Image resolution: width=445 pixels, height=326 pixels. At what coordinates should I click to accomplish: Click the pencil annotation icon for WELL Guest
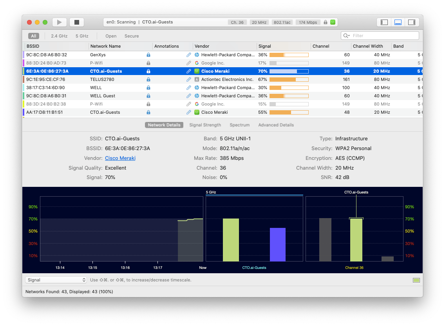pos(189,96)
